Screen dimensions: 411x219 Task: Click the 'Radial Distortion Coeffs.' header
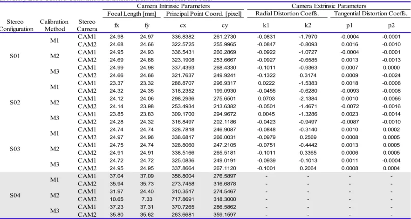point(287,14)
